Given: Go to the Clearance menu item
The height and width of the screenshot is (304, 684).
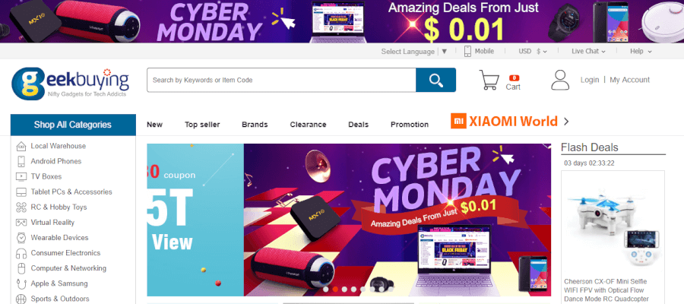Looking at the screenshot, I should click(x=308, y=125).
